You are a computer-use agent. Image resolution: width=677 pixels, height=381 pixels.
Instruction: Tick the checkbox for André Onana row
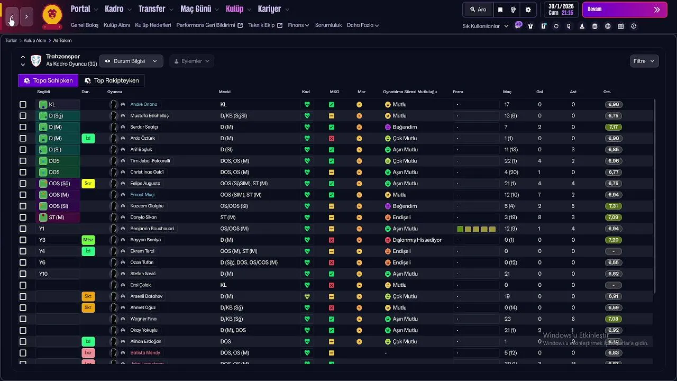[23, 105]
